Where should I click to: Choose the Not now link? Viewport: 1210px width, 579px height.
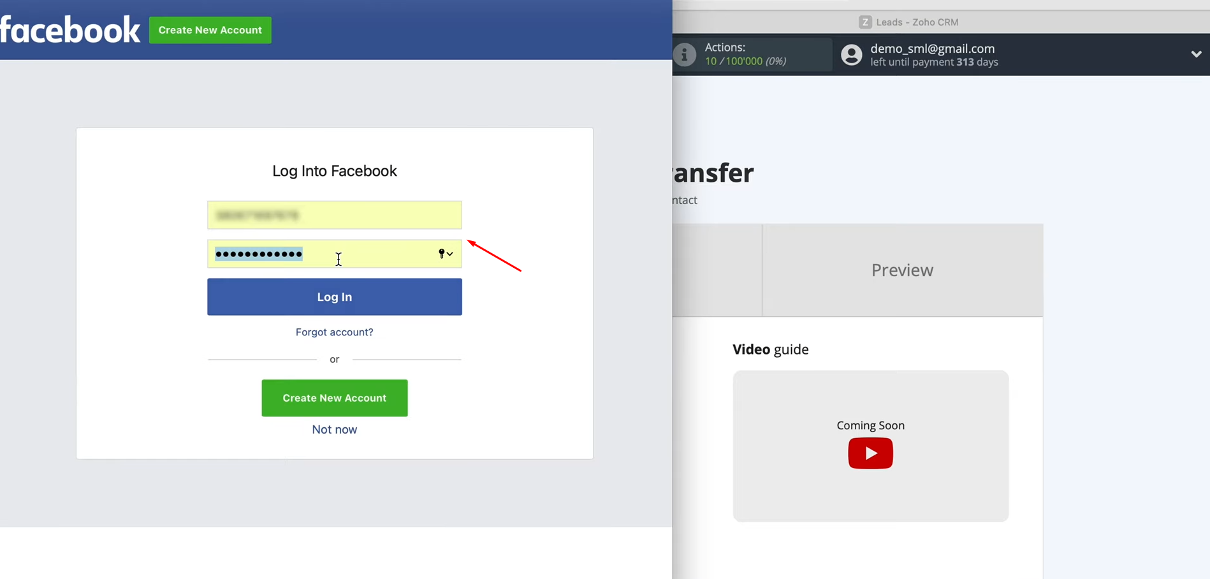[x=334, y=430]
